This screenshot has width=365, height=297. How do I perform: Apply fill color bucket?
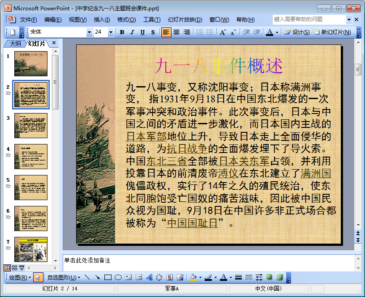point(193,277)
